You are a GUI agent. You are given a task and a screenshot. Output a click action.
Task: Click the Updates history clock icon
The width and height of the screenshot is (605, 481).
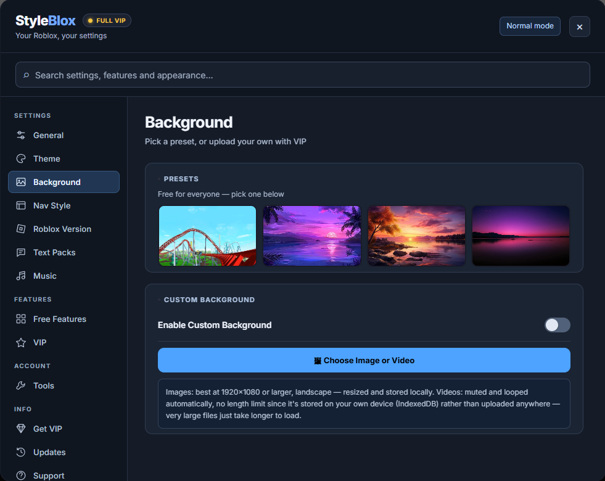click(21, 452)
